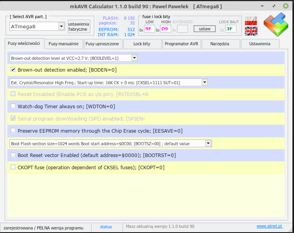
Task: Expand Brown-out detection level dropdown
Action: point(134,58)
